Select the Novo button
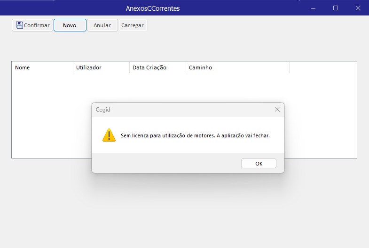 (70, 25)
